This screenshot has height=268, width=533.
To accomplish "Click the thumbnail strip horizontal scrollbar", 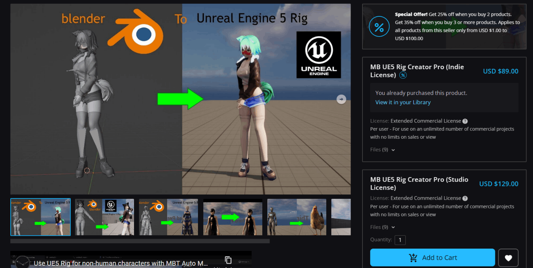I will point(140,241).
